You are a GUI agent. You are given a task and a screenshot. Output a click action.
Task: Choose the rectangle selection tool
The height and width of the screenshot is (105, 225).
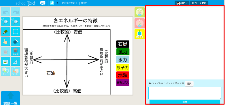[x=16, y=32]
